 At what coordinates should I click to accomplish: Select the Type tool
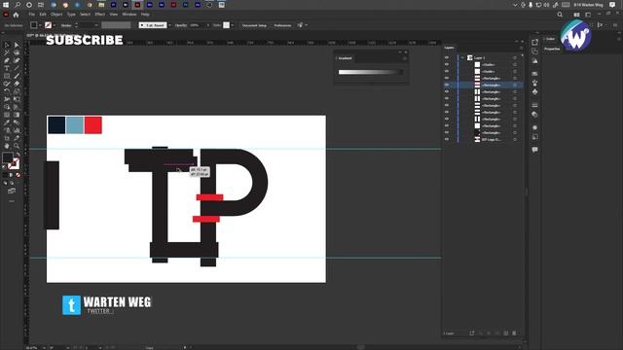[7, 68]
